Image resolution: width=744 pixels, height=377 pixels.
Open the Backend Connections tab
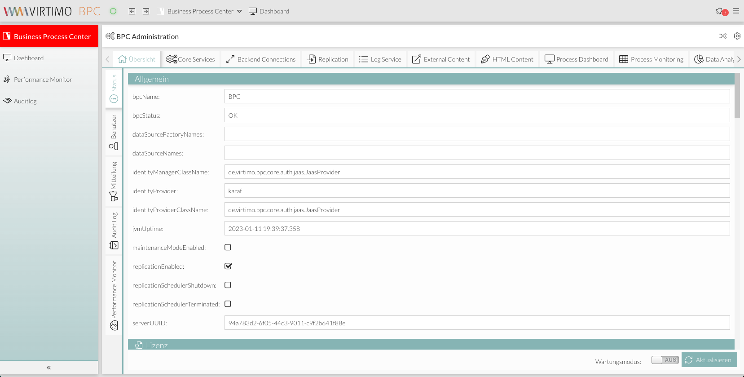pyautogui.click(x=261, y=59)
